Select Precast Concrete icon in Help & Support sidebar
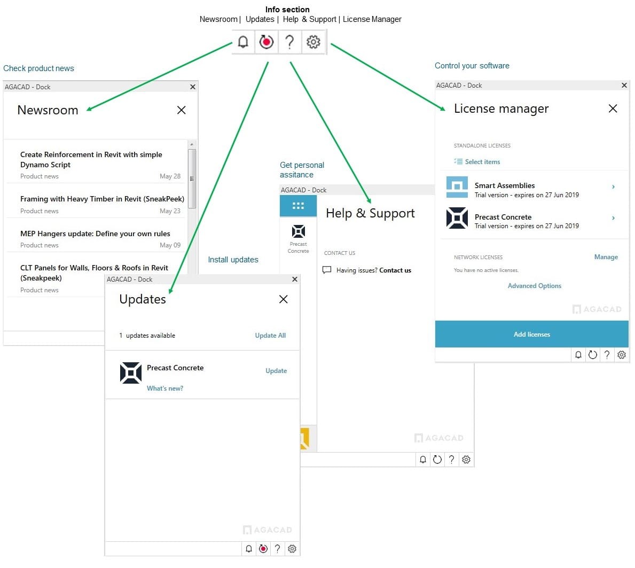 point(299,231)
